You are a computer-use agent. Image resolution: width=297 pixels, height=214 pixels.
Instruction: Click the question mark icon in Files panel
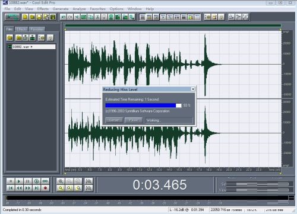(50, 37)
